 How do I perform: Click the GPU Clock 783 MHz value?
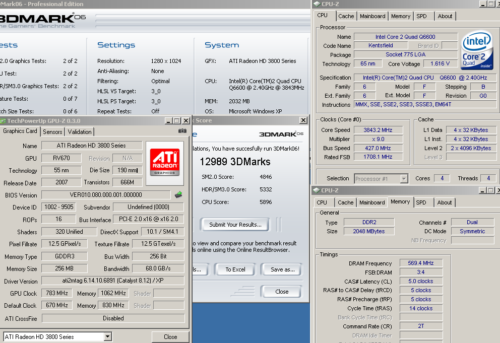coord(57,293)
